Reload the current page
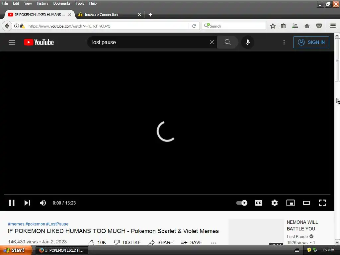Image resolution: width=340 pixels, height=255 pixels. 194,26
